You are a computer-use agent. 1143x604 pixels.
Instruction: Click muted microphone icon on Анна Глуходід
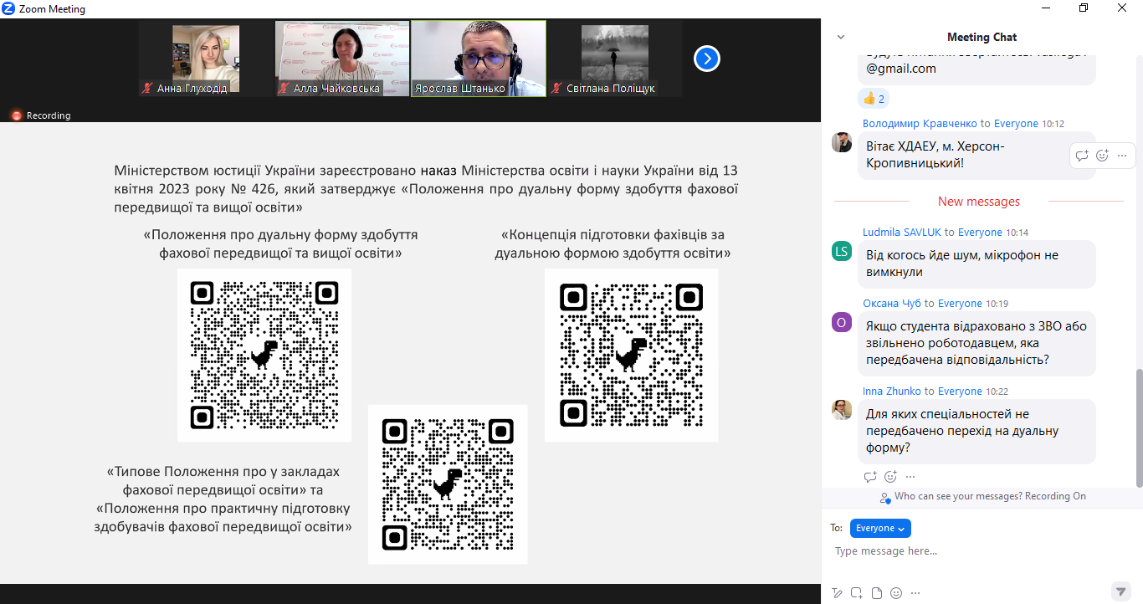148,88
